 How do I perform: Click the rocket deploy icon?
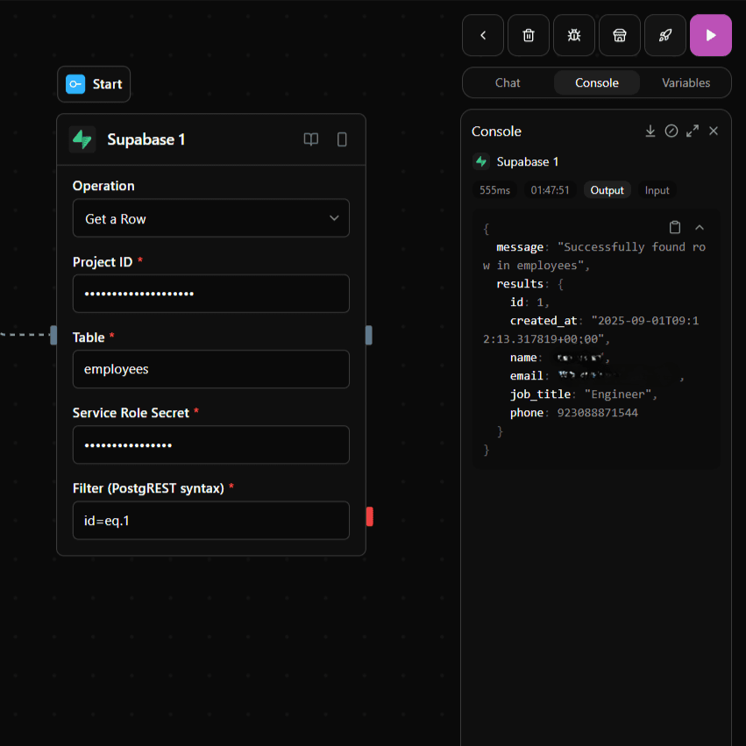click(x=664, y=35)
